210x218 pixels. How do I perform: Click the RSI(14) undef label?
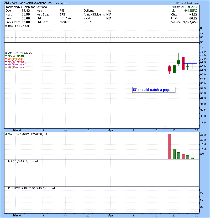tap(19, 26)
